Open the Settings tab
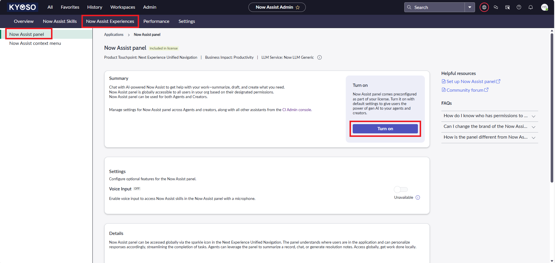 tap(187, 21)
